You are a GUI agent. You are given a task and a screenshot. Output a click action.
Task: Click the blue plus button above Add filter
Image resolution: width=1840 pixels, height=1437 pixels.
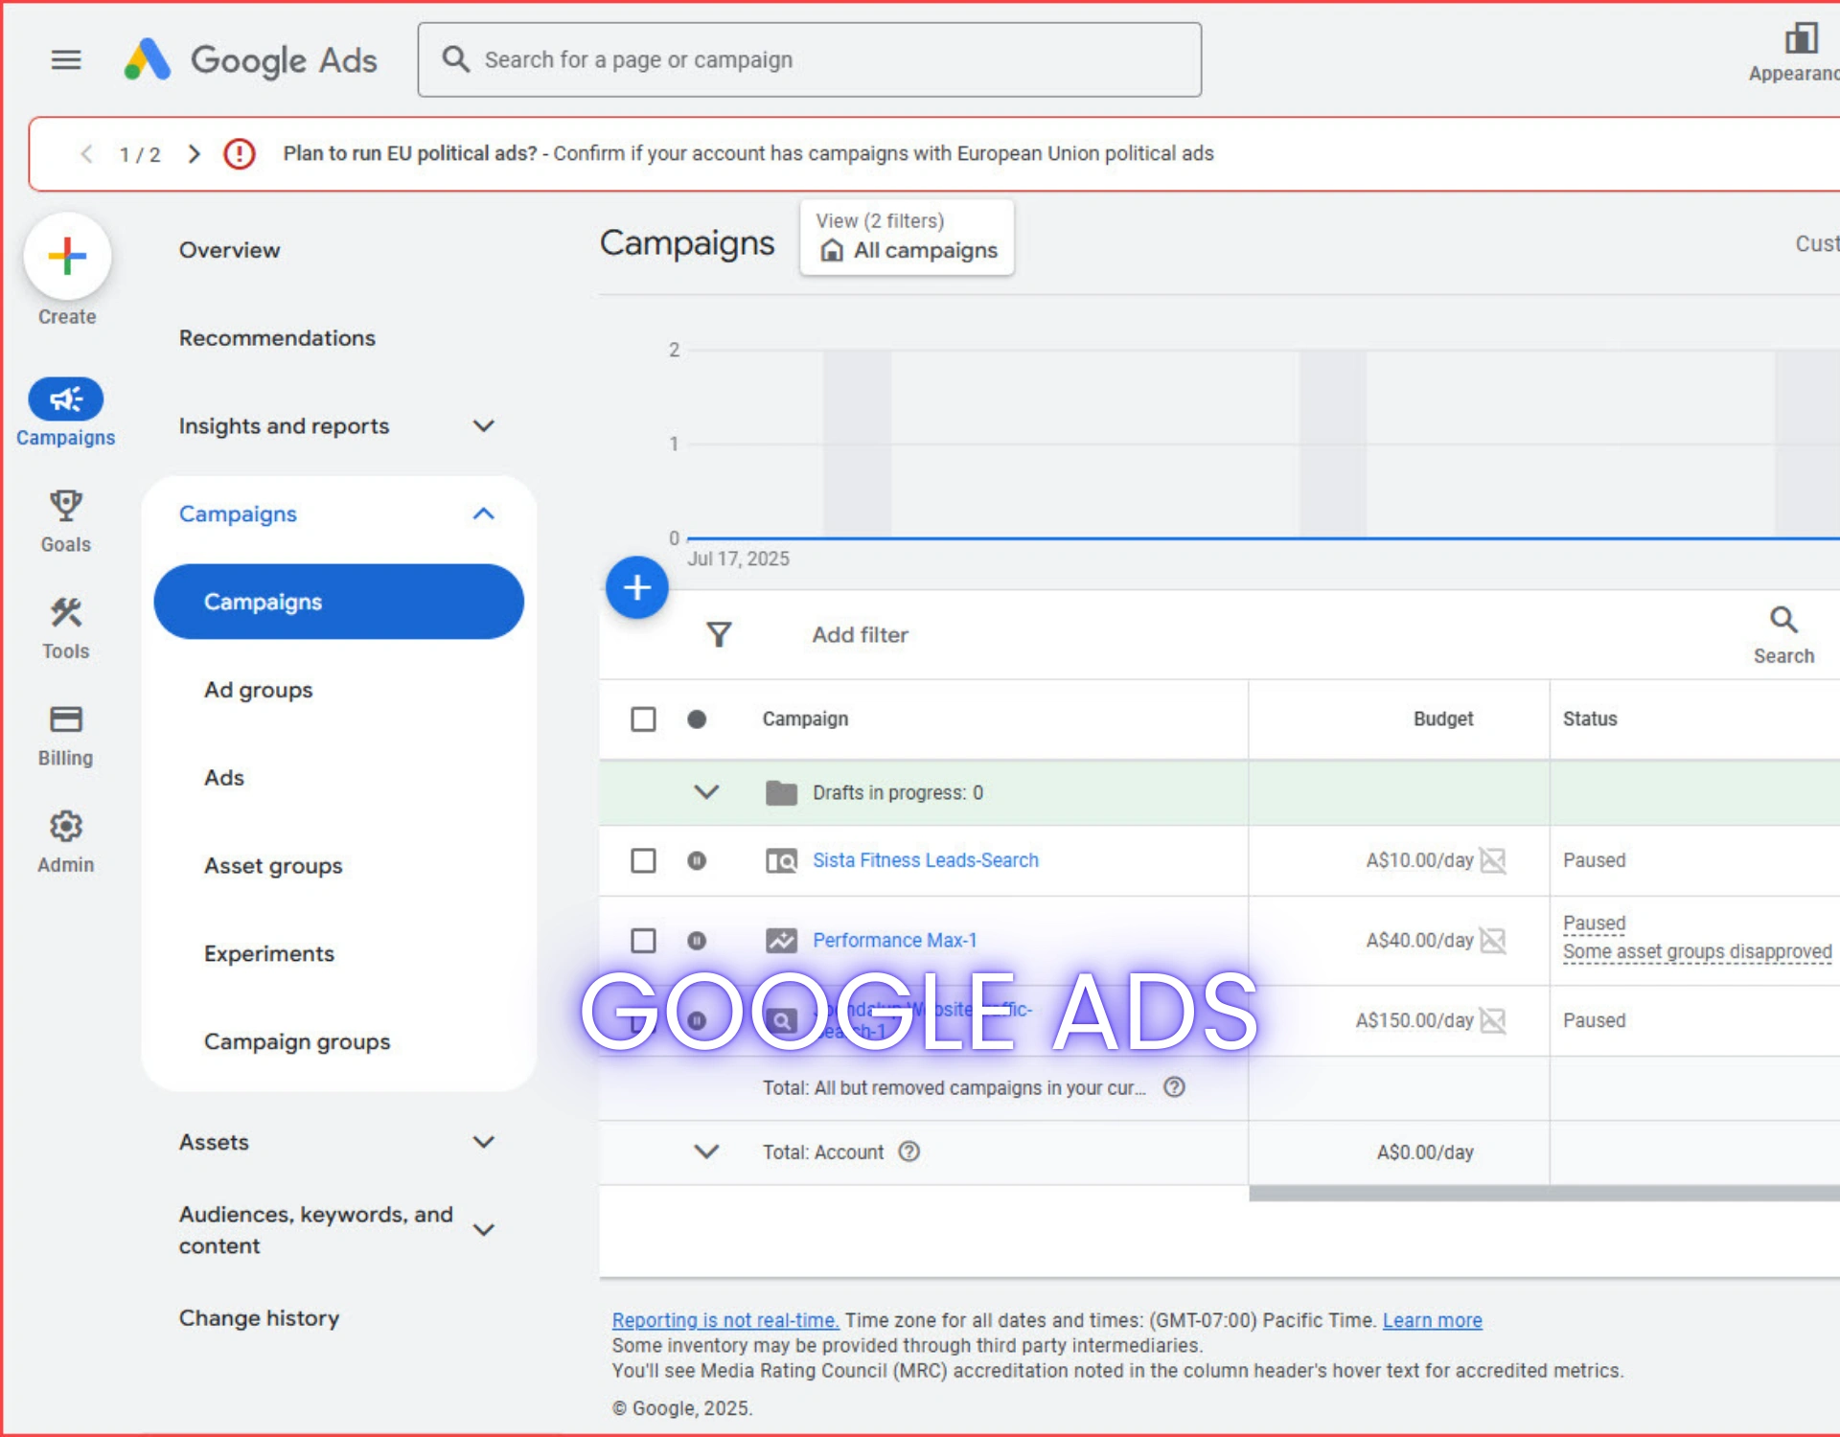tap(636, 587)
